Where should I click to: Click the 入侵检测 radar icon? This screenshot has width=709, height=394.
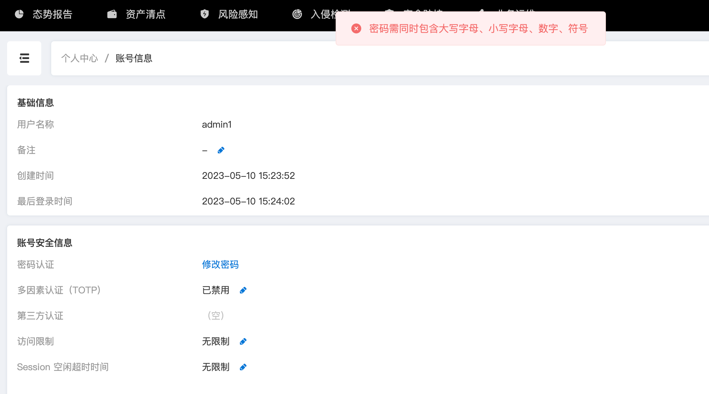tap(297, 14)
